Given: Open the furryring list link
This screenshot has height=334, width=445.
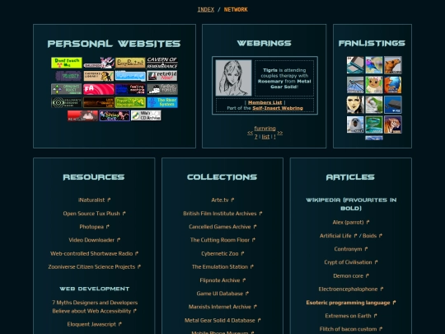Looking at the screenshot, I should click(x=265, y=137).
